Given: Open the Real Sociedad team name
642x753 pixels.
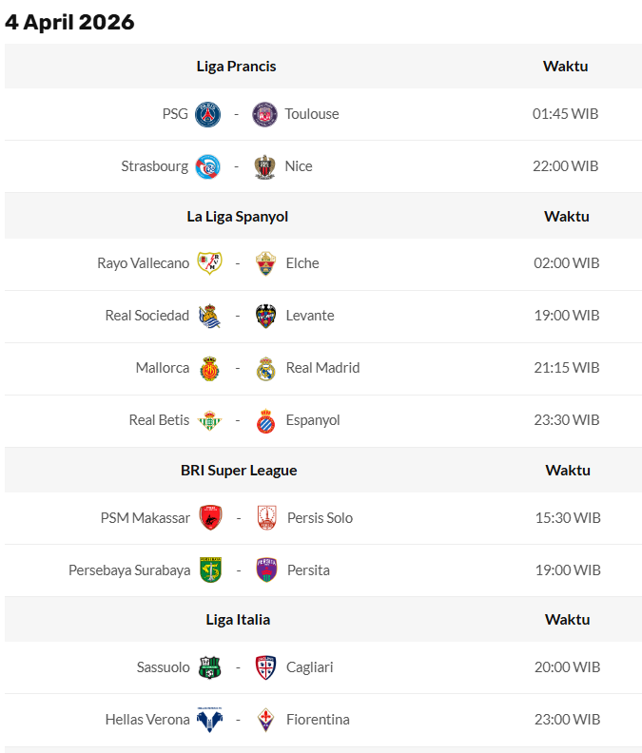Looking at the screenshot, I should coord(146,316).
